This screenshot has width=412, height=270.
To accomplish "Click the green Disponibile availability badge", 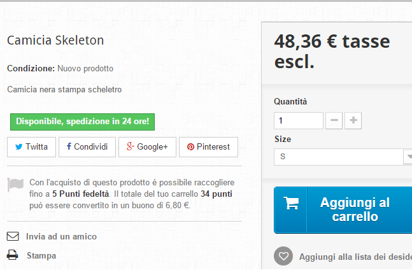I will pyautogui.click(x=81, y=121).
